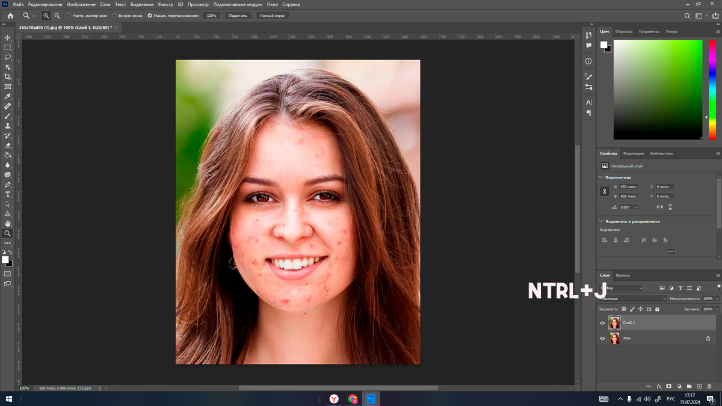Select the Lasso tool
The height and width of the screenshot is (406, 722).
click(8, 57)
